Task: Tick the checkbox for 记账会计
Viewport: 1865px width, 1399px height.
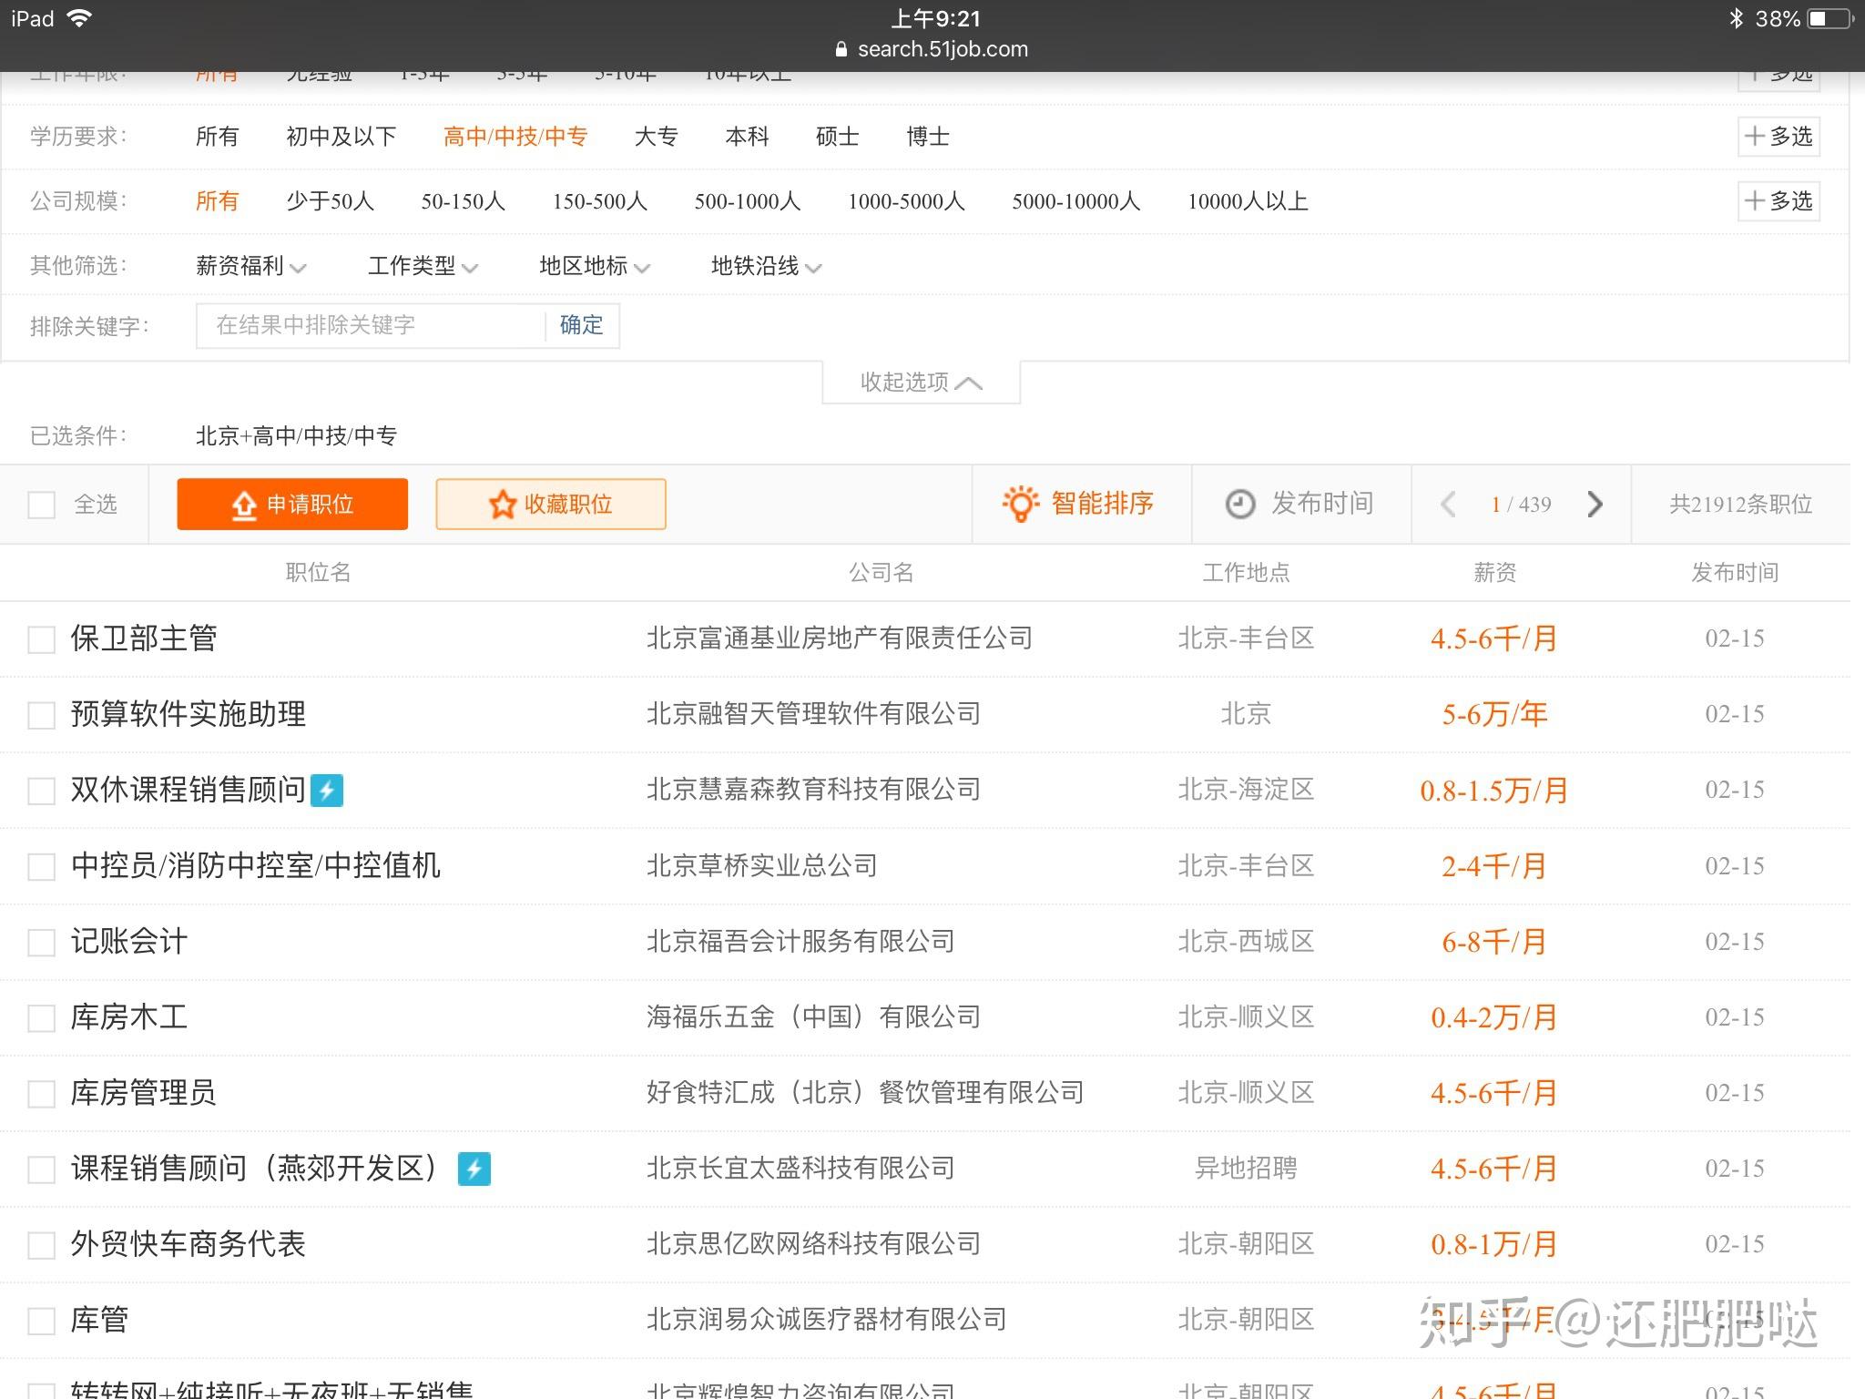Action: pyautogui.click(x=42, y=943)
